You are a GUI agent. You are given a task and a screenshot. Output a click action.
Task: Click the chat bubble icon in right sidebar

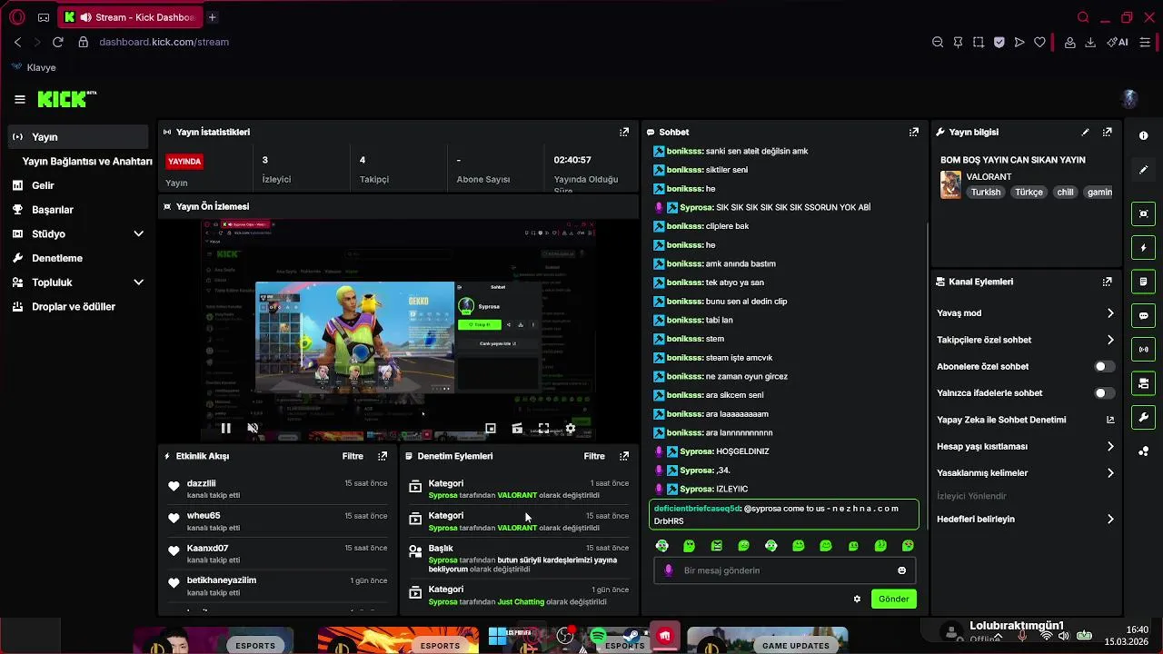tap(1143, 316)
